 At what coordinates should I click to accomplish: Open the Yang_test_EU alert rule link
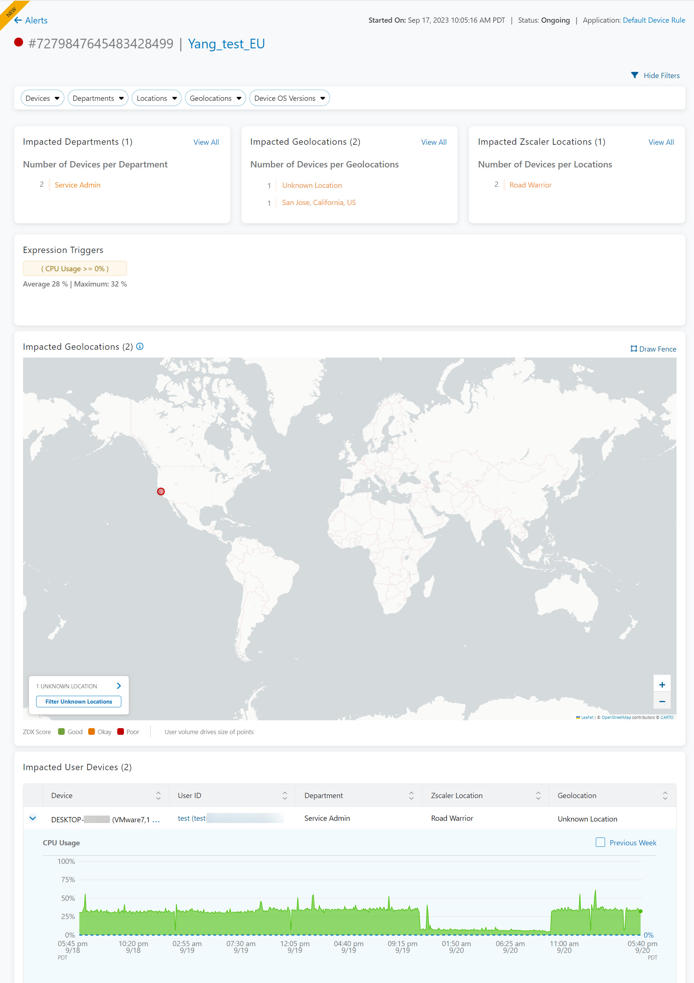[x=226, y=44]
